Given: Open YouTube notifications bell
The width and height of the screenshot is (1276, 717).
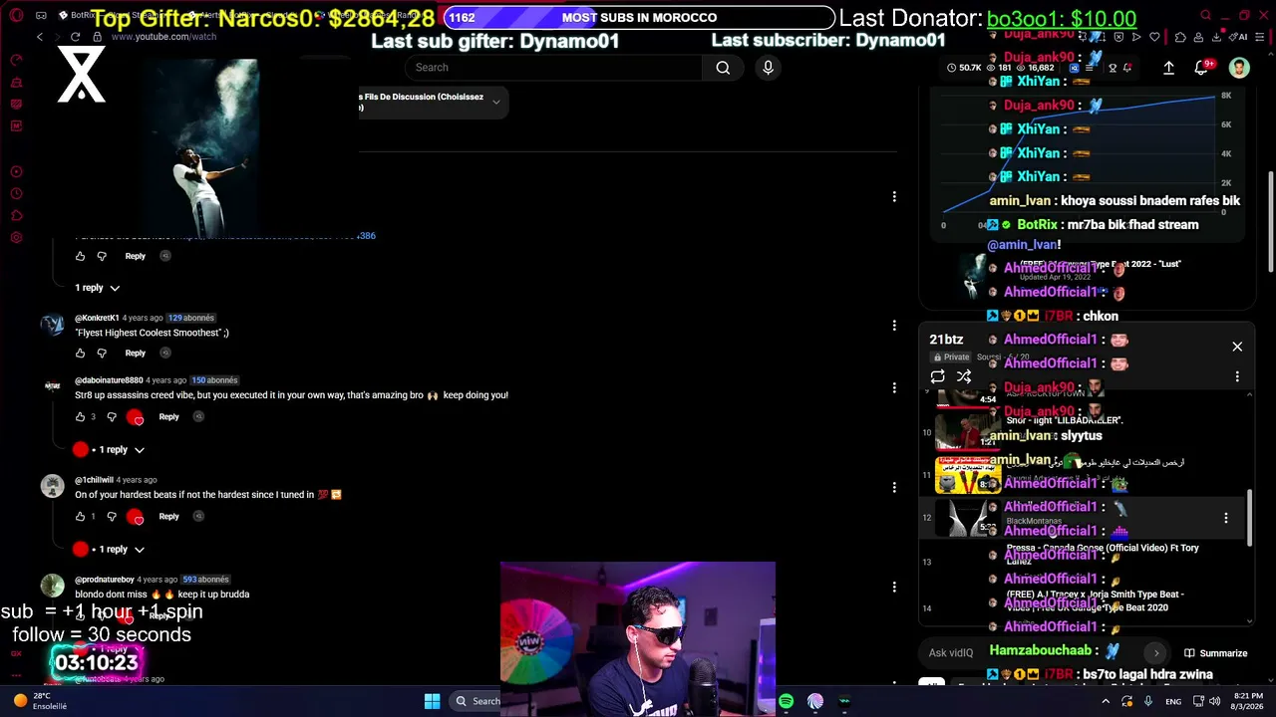Looking at the screenshot, I should (x=1203, y=68).
